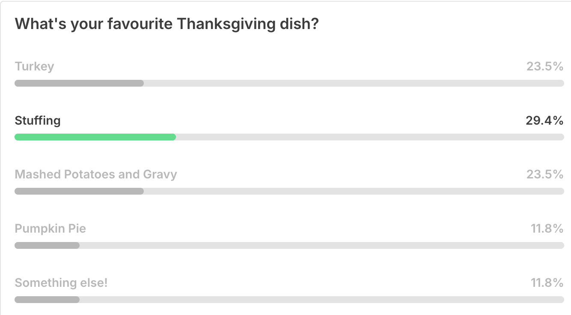571x315 pixels.
Task: Click the Mashed Potatoes progress bar
Action: coord(79,191)
